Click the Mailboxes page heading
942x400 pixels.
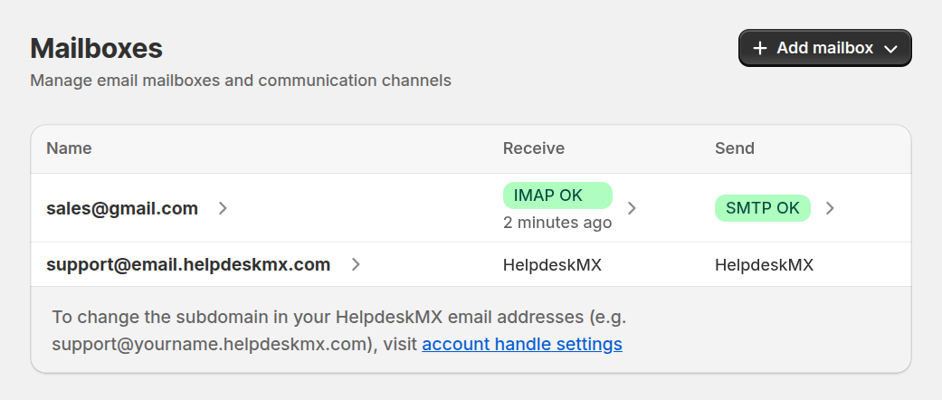[x=96, y=47]
